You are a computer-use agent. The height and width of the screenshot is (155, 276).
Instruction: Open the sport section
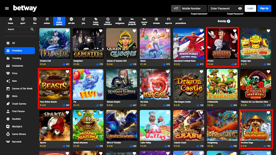23,21
